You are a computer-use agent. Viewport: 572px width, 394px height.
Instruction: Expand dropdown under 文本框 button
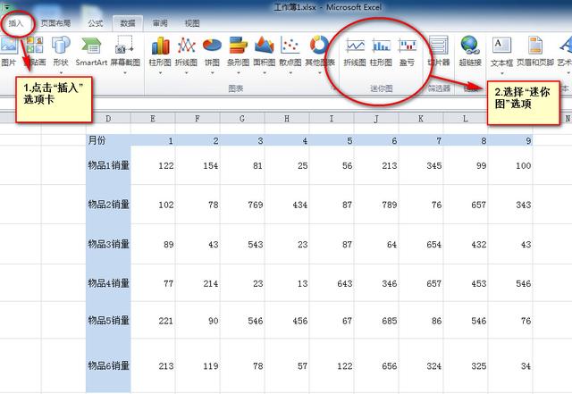(501, 73)
